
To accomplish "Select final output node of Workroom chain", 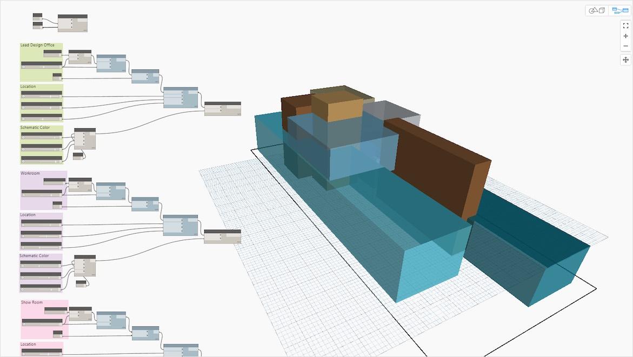I will (x=222, y=236).
